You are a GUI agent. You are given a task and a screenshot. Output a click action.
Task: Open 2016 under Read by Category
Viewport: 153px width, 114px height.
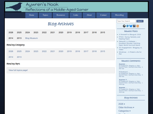94,51
